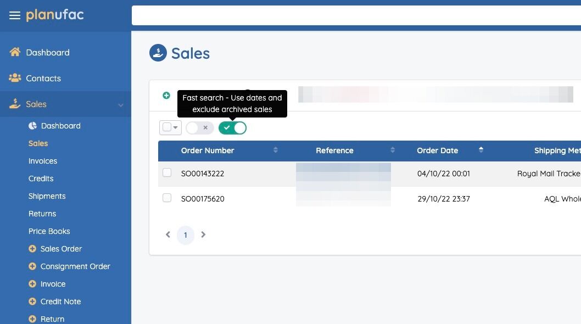581x324 pixels.
Task: Click order number SO00175620
Action: (x=203, y=199)
